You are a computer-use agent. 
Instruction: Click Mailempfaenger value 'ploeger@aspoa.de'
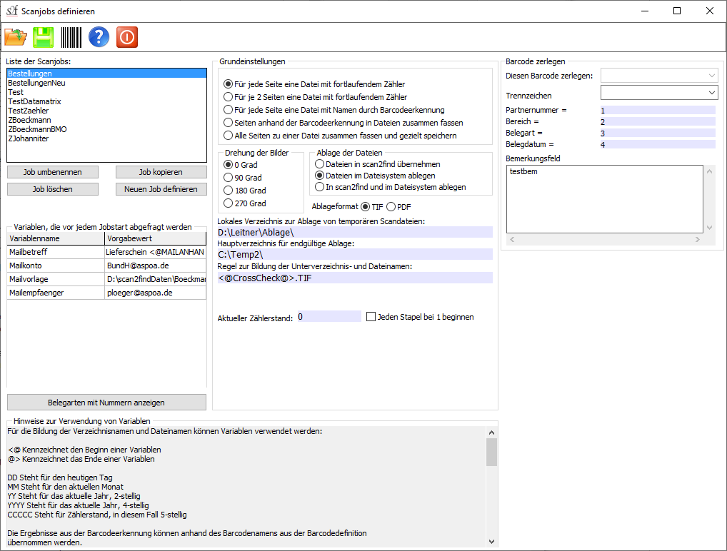click(x=156, y=293)
